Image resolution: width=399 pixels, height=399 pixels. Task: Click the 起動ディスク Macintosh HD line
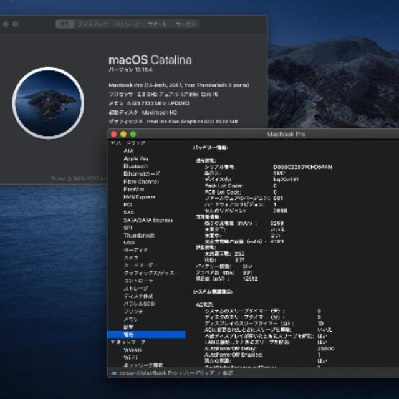tap(143, 112)
